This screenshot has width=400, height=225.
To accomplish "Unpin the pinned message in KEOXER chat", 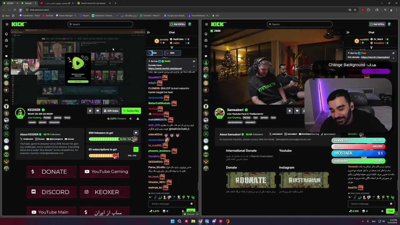I will pos(194,61).
